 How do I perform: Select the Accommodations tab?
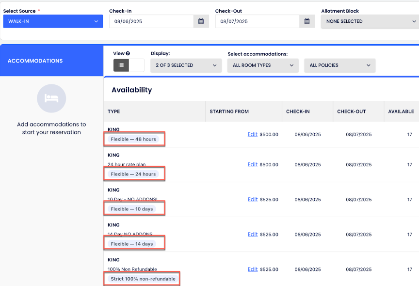(51, 61)
